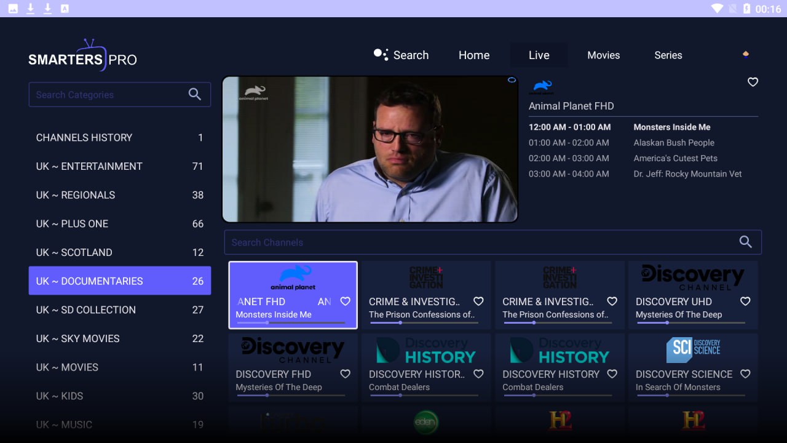Click the profile icon at top right
The width and height of the screenshot is (787, 443).
[746, 54]
